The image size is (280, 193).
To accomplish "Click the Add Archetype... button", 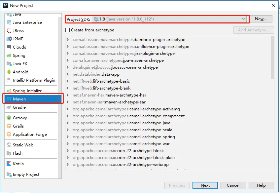I will pos(254,30).
